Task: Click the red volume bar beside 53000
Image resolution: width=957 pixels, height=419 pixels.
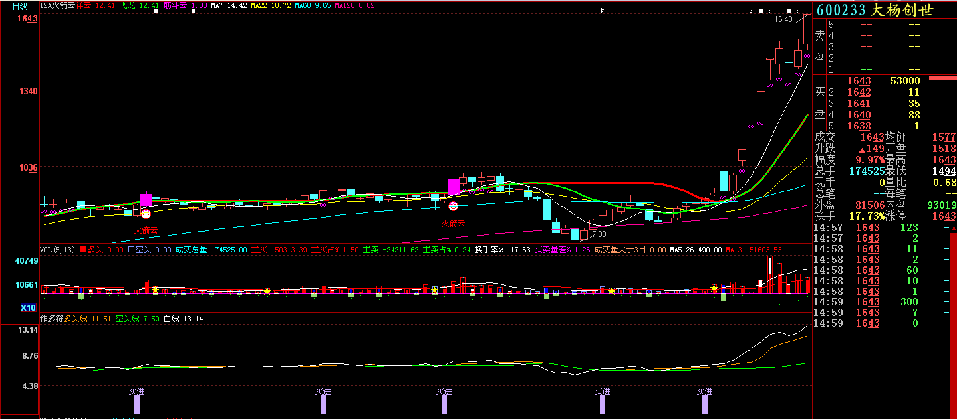Action: pos(942,78)
